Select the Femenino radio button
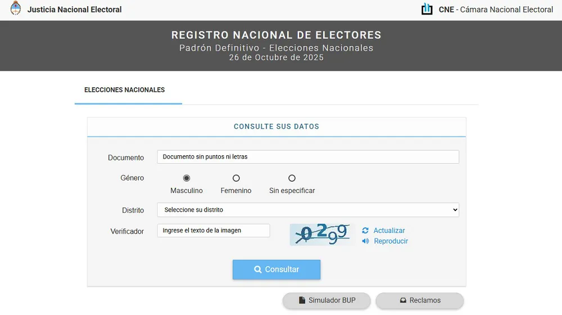Screen dimensions: 562x315 coord(236,178)
